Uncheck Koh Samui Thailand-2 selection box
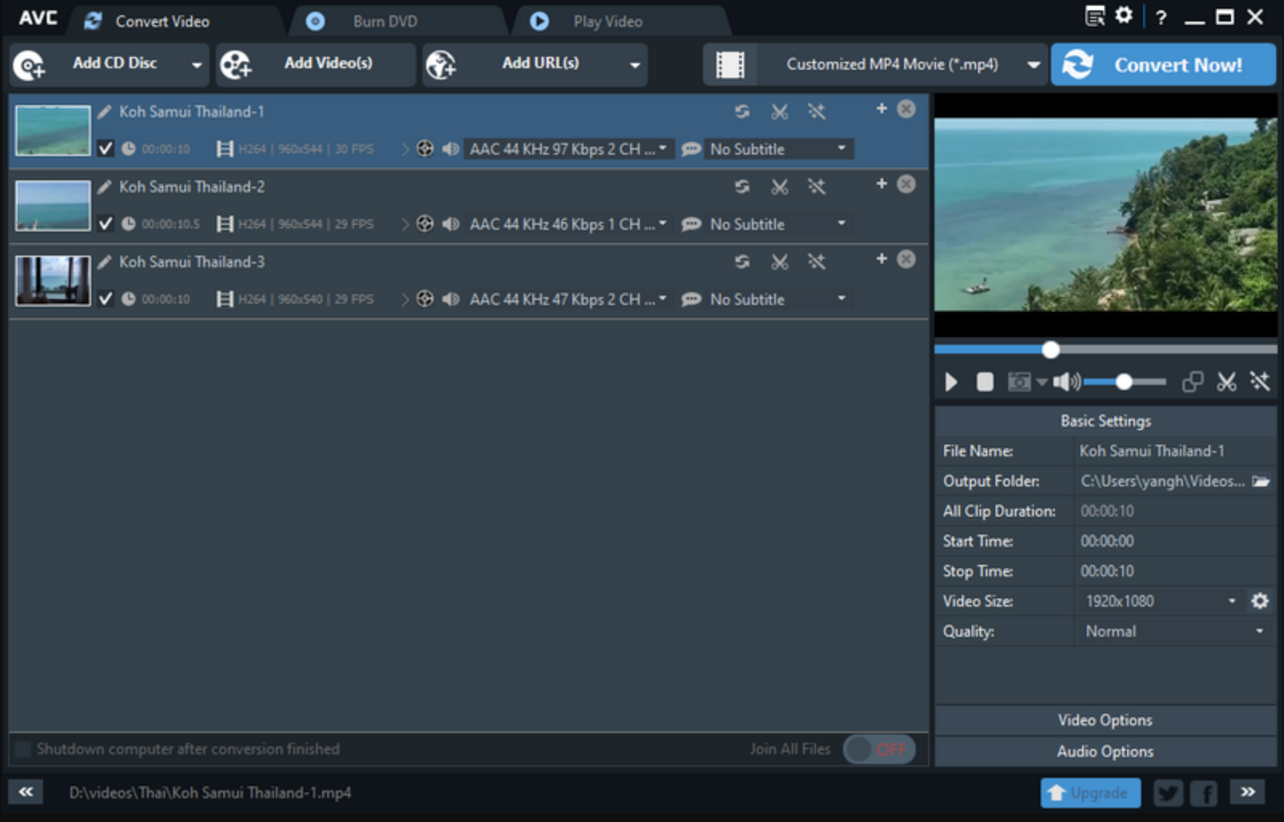The height and width of the screenshot is (822, 1284). 105,224
